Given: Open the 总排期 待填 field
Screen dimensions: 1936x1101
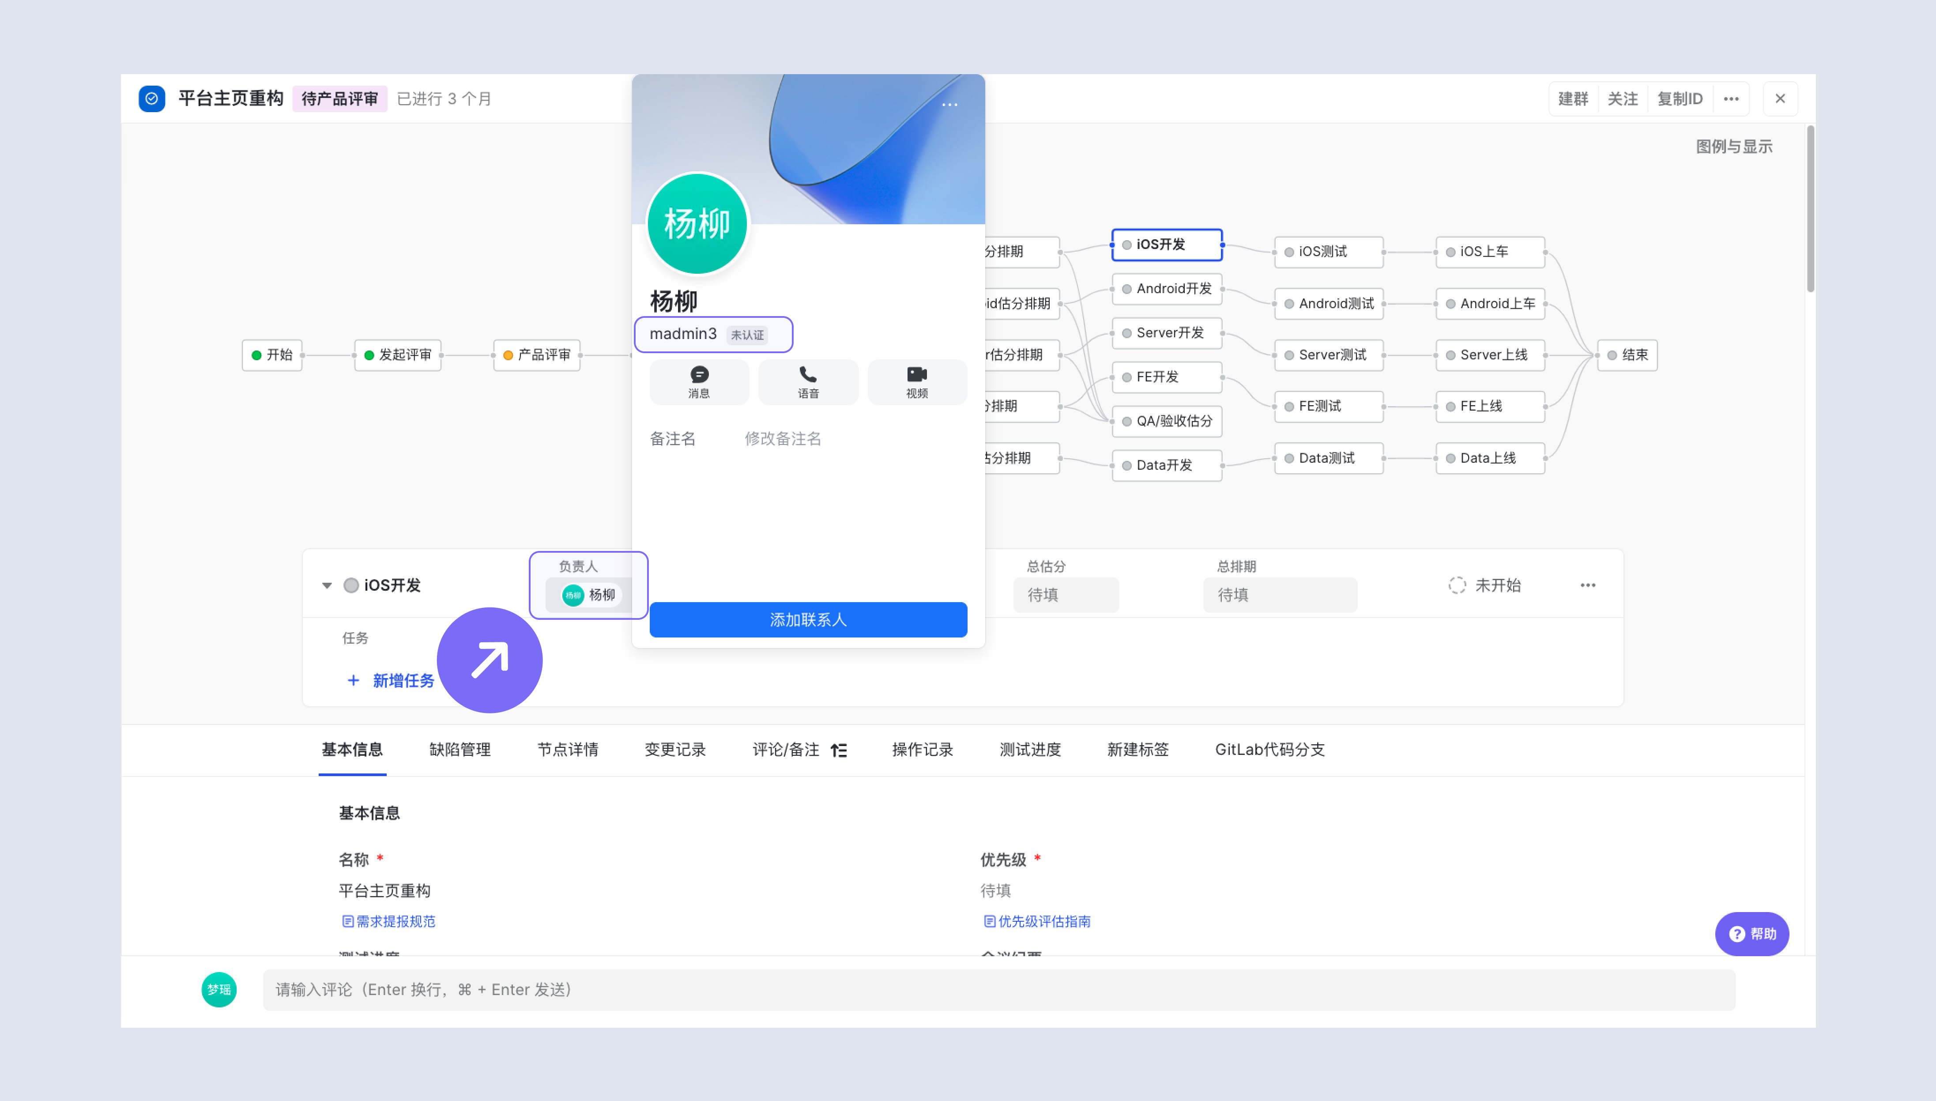Looking at the screenshot, I should point(1280,594).
